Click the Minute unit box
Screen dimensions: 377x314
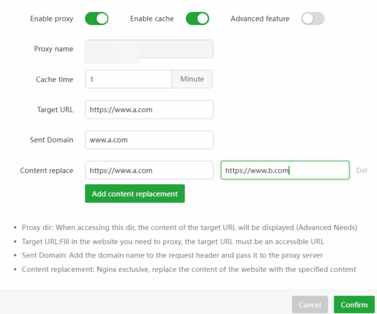click(192, 79)
